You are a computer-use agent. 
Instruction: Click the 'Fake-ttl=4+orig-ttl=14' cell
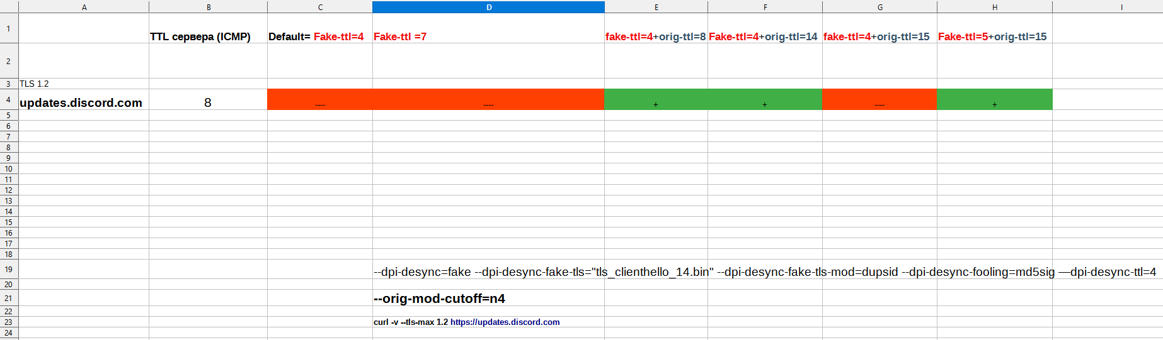click(765, 28)
